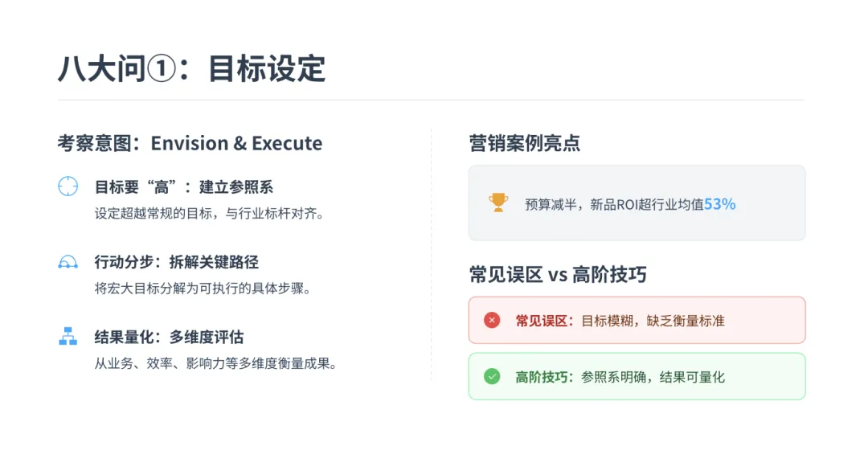
Task: Click the slide title 八大问①：目标设定
Action: (191, 69)
